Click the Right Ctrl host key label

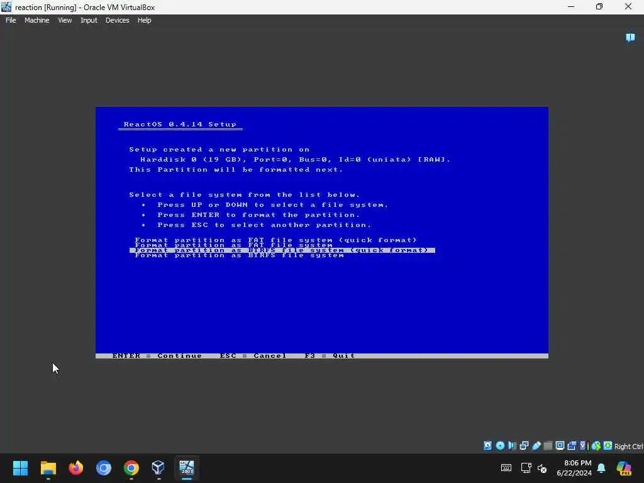coord(629,447)
